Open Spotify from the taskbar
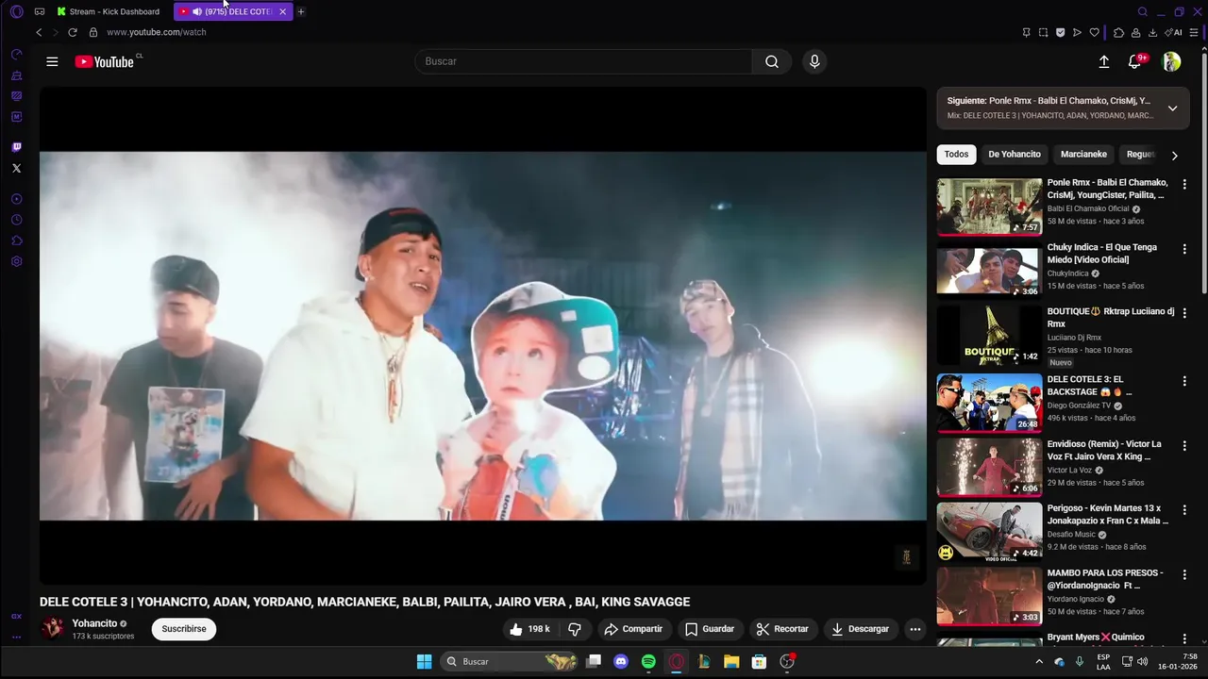This screenshot has height=679, width=1208. point(648,662)
